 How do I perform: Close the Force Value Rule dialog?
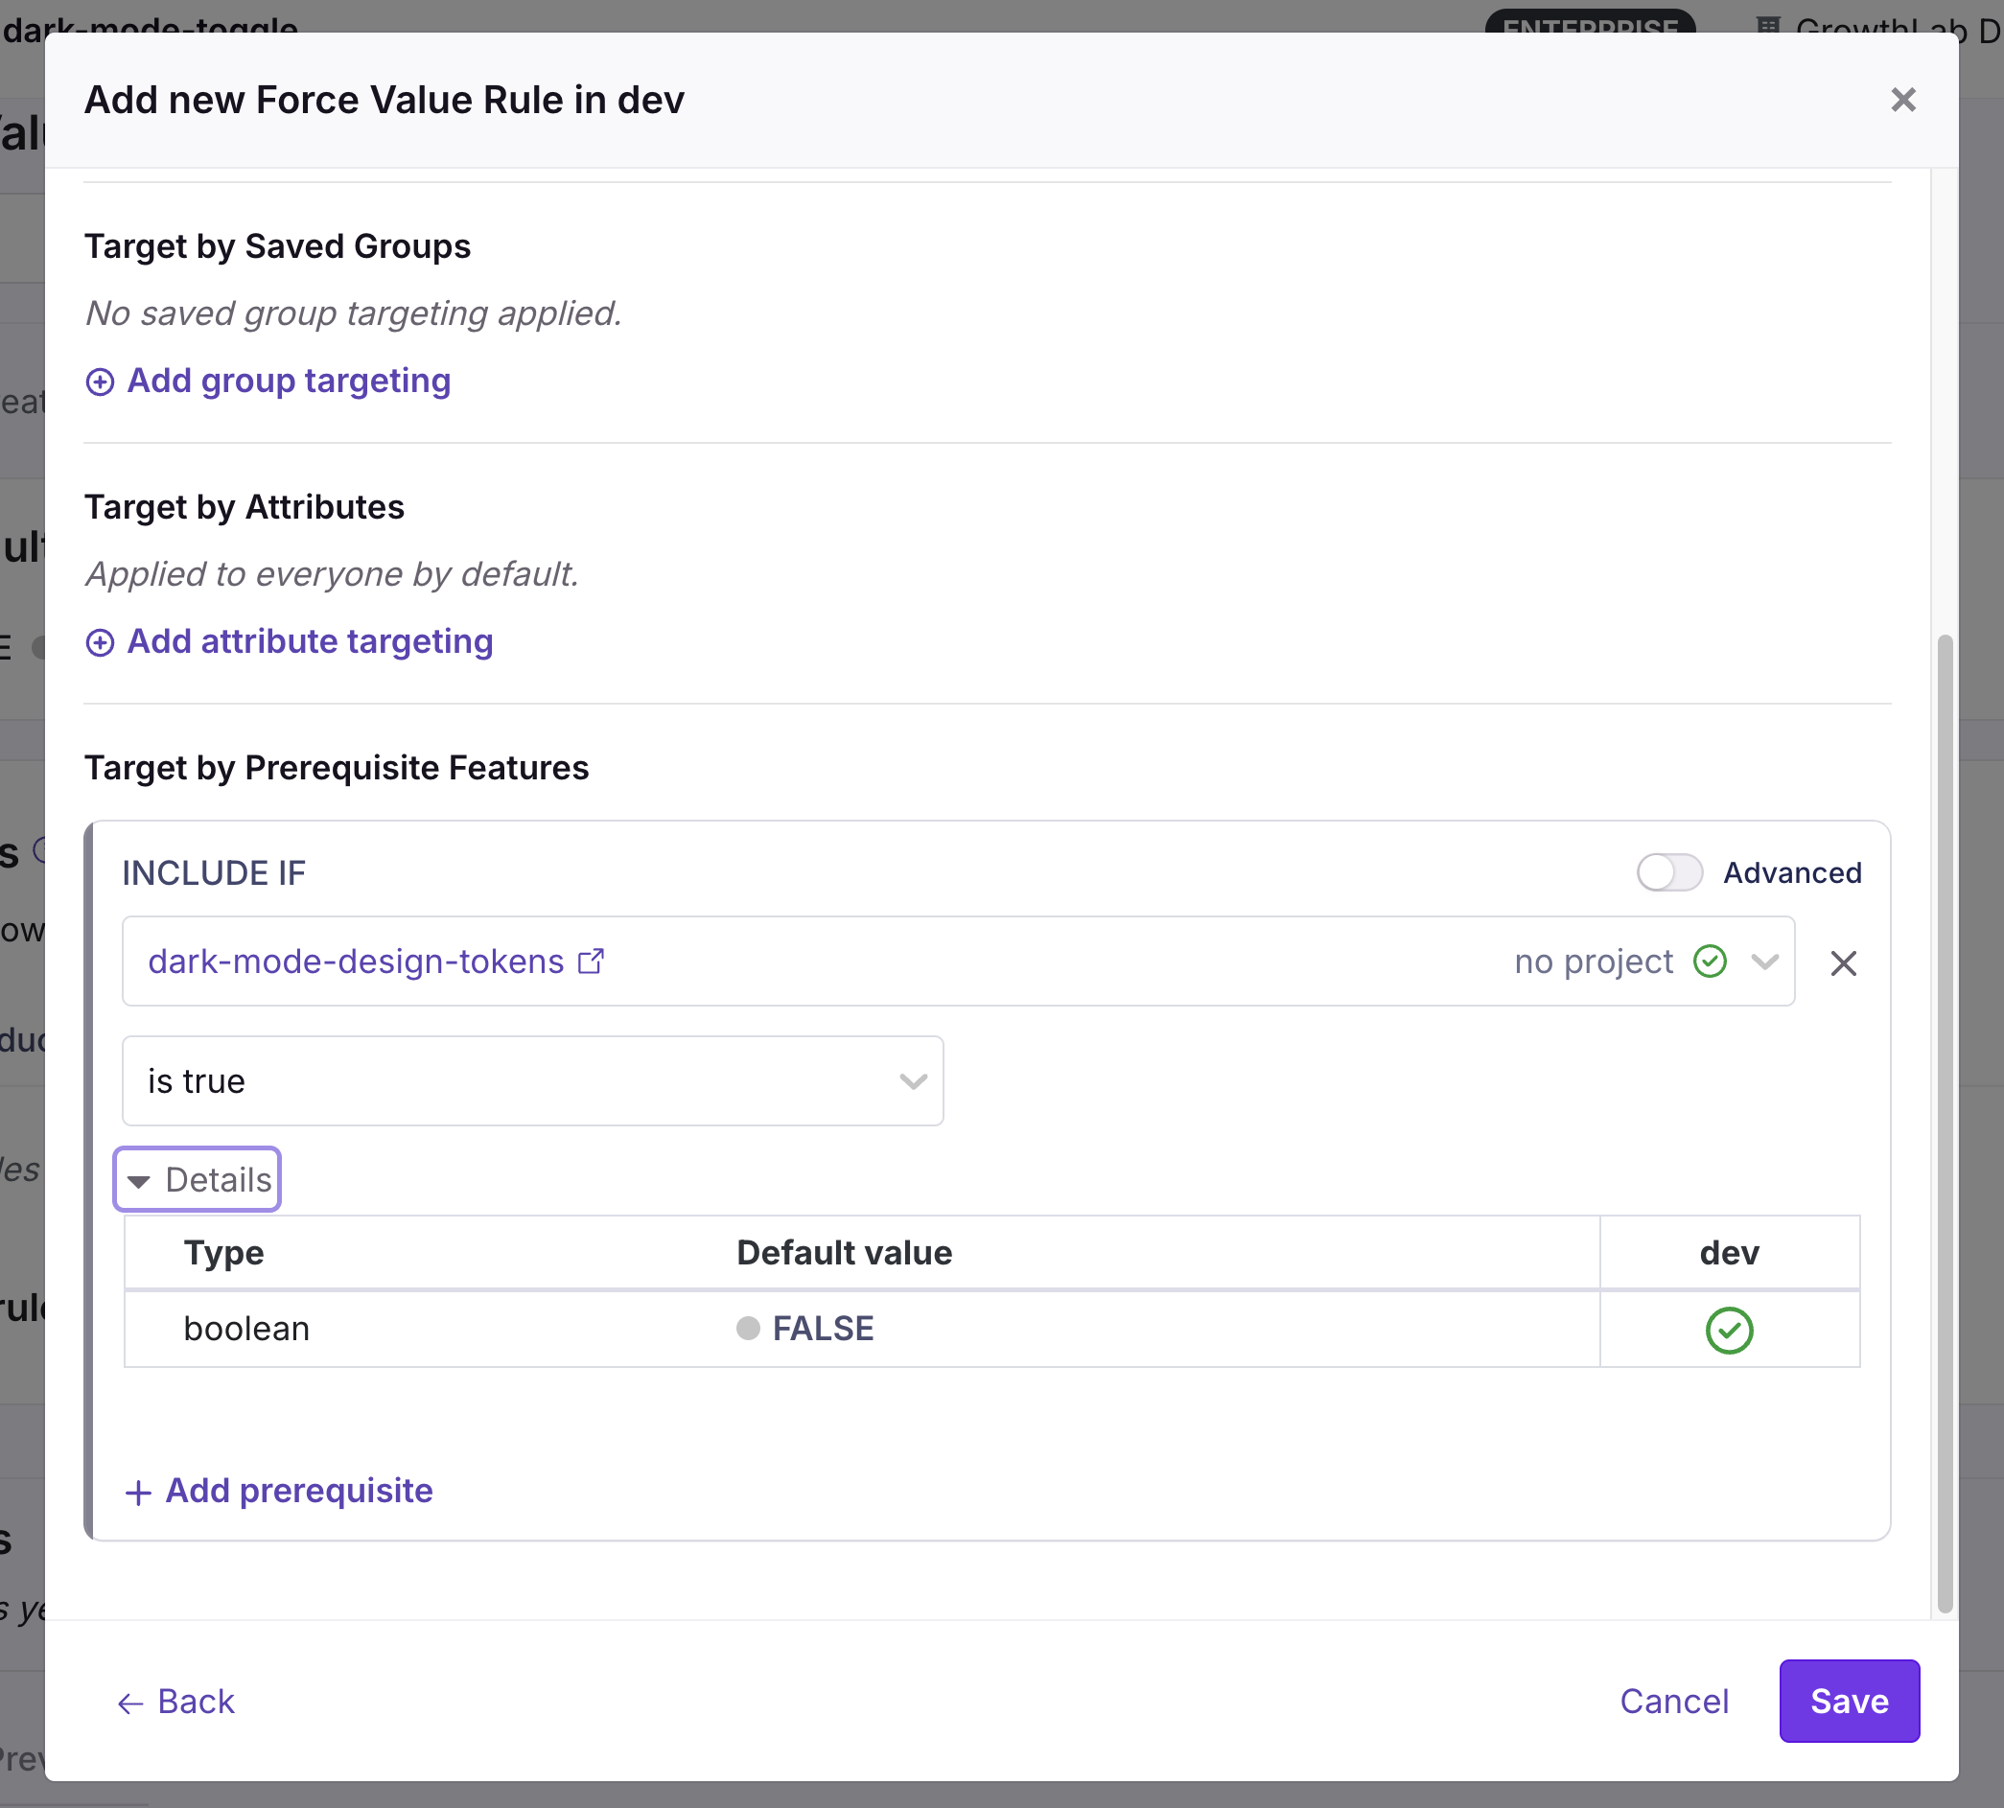1902,100
